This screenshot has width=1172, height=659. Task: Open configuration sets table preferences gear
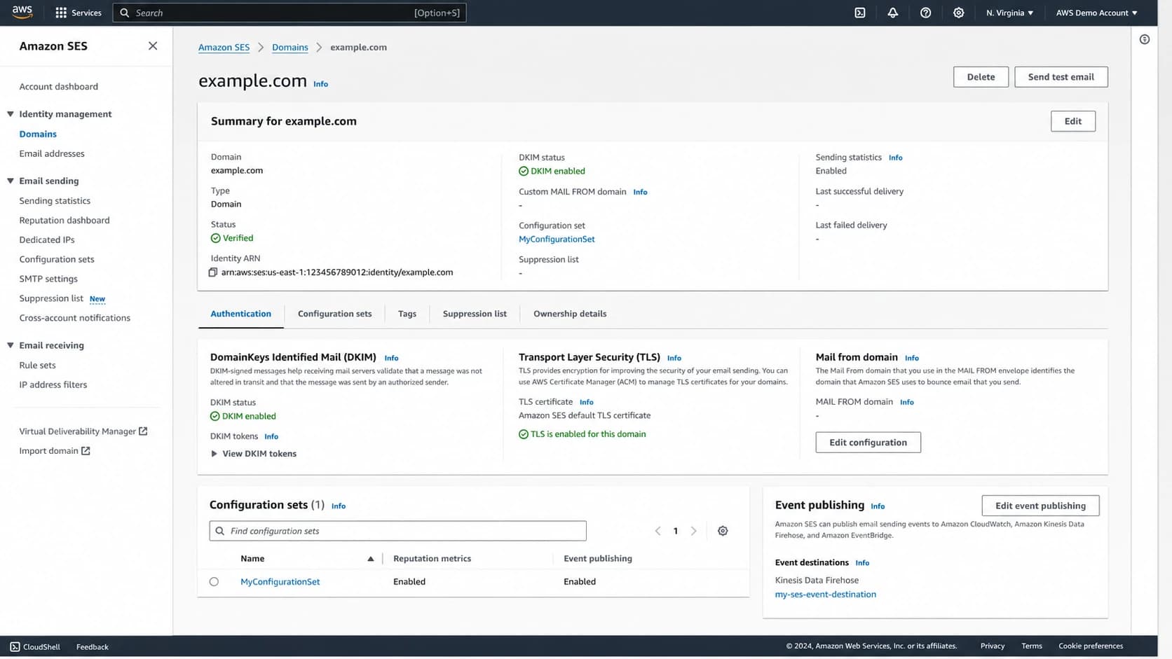point(723,531)
